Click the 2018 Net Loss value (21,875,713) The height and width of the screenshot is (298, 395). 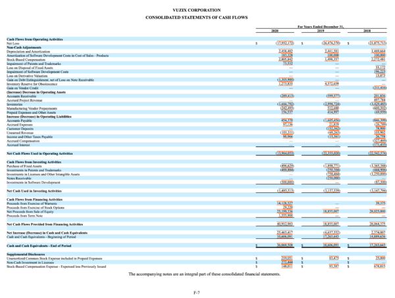pyautogui.click(x=377, y=43)
